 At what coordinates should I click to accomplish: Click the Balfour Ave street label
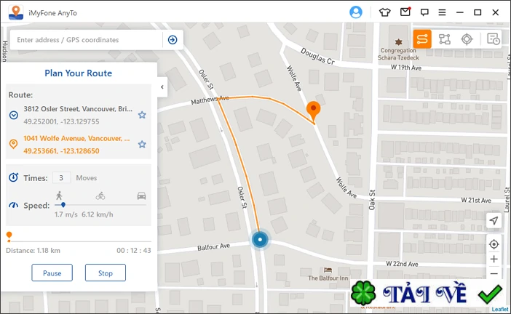(x=213, y=246)
